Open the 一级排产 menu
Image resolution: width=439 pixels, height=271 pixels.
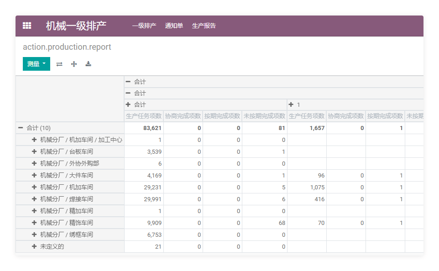pos(144,26)
